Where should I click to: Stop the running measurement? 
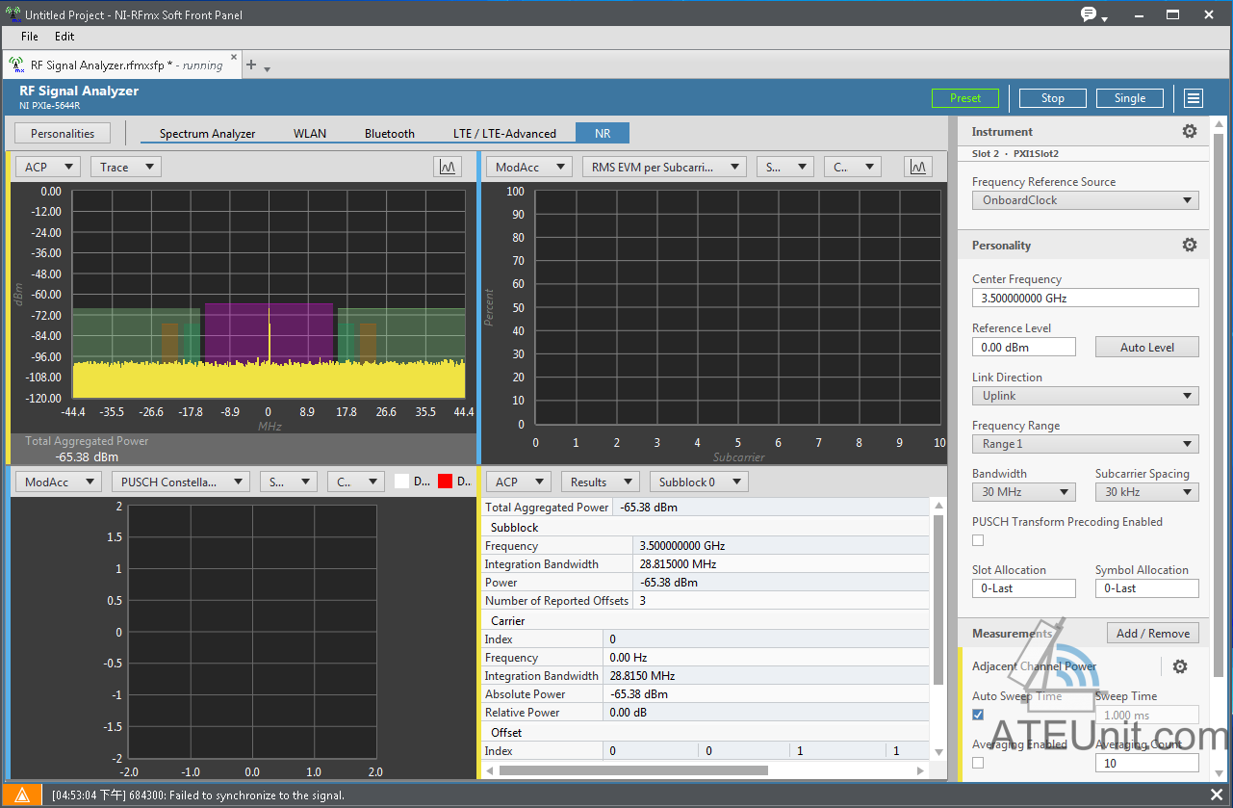click(x=1053, y=98)
